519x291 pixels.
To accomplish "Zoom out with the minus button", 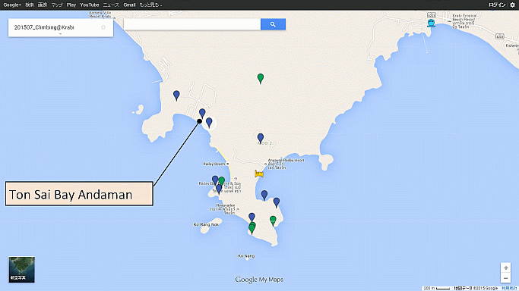I will point(506,278).
